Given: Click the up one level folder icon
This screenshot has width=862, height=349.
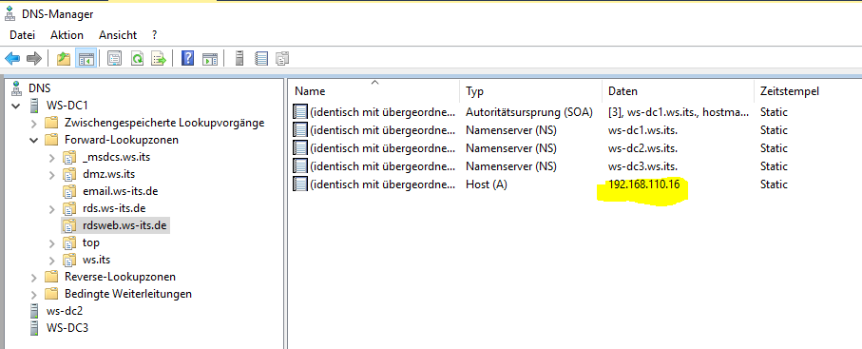Looking at the screenshot, I should click(x=64, y=58).
